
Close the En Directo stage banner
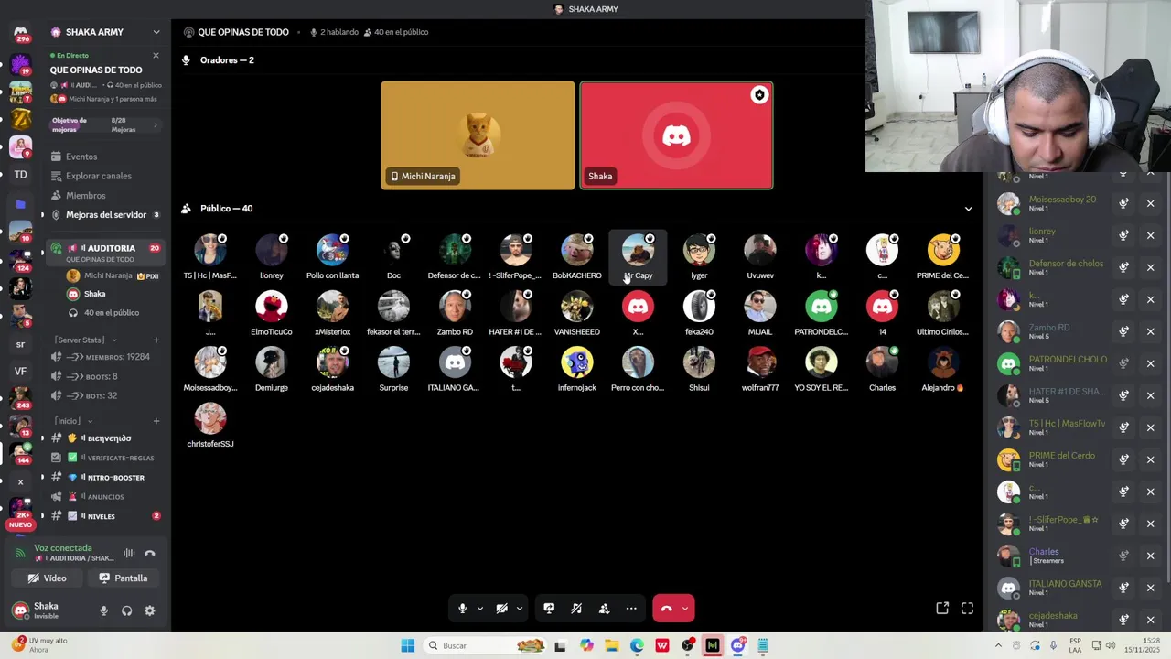pos(156,56)
